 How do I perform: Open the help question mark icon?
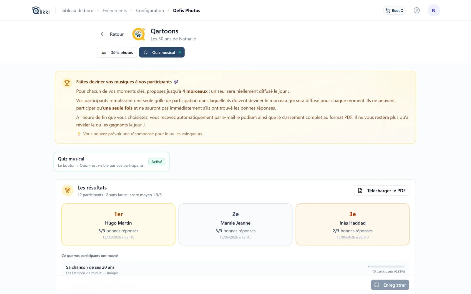point(417,10)
